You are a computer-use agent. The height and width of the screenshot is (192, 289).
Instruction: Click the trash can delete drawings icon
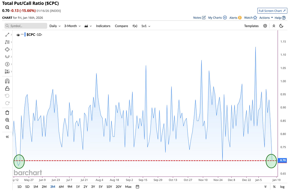coord(7,113)
